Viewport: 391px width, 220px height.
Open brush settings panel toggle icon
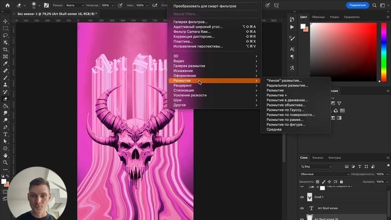tap(46, 5)
